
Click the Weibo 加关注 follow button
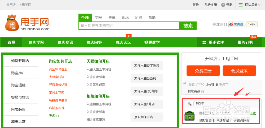pyautogui.click(x=236, y=24)
